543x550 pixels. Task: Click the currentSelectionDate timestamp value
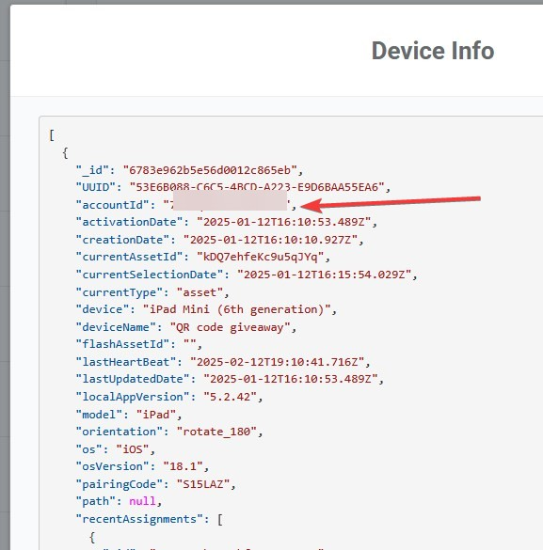[325, 275]
